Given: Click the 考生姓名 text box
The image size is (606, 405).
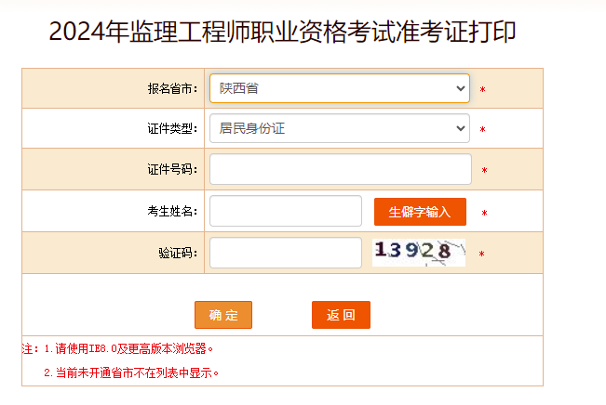Looking at the screenshot, I should coord(285,211).
